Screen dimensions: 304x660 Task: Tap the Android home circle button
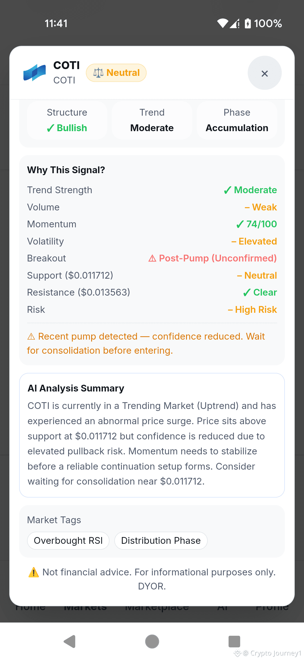click(x=152, y=642)
